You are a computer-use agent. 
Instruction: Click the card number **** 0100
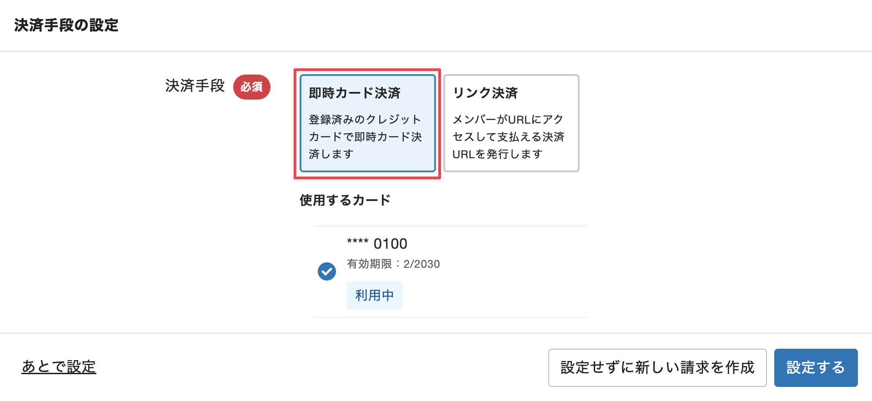pos(376,243)
